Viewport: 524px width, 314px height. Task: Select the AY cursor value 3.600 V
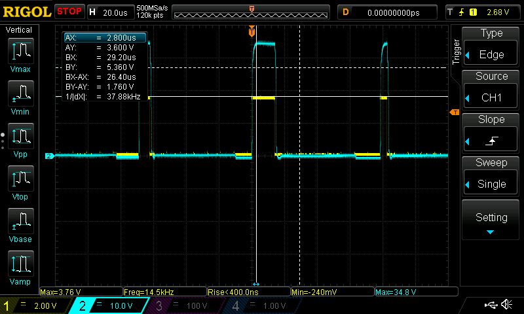100,47
